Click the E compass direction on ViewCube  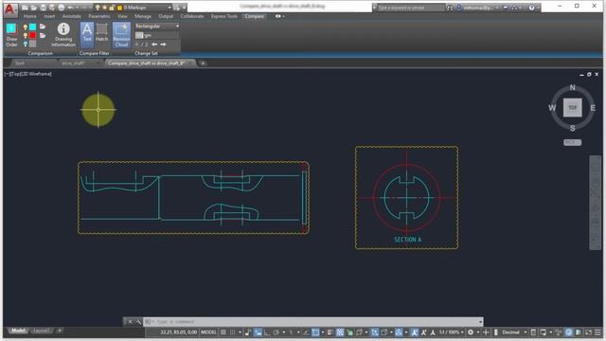point(593,108)
